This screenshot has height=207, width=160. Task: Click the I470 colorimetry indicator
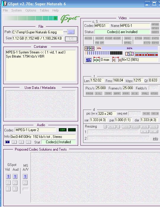[x=155, y=38]
